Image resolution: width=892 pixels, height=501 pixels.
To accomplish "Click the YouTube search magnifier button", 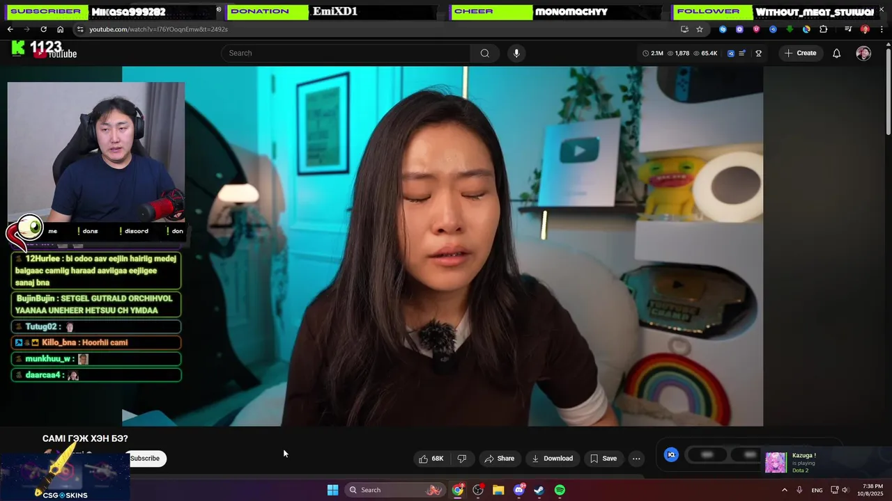I will pos(485,53).
